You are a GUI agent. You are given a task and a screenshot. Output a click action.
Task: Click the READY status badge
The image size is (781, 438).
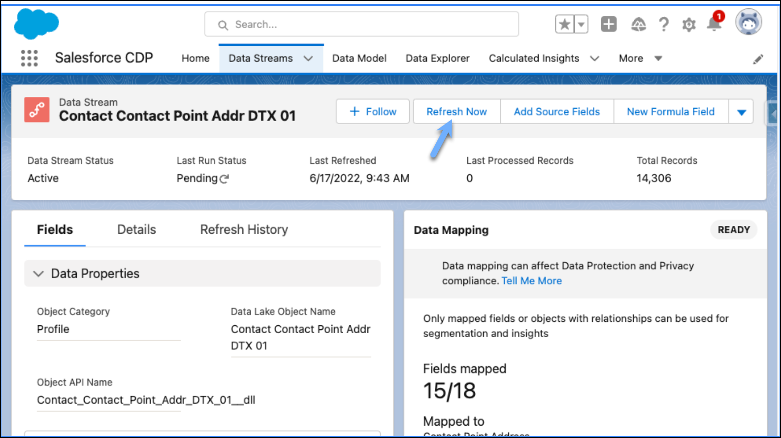(734, 230)
